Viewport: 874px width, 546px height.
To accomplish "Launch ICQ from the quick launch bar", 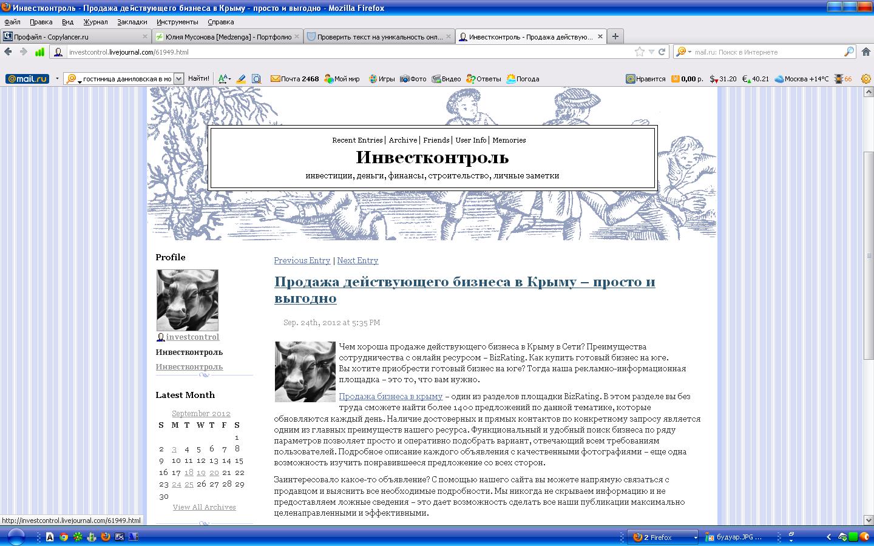I will click(x=78, y=537).
